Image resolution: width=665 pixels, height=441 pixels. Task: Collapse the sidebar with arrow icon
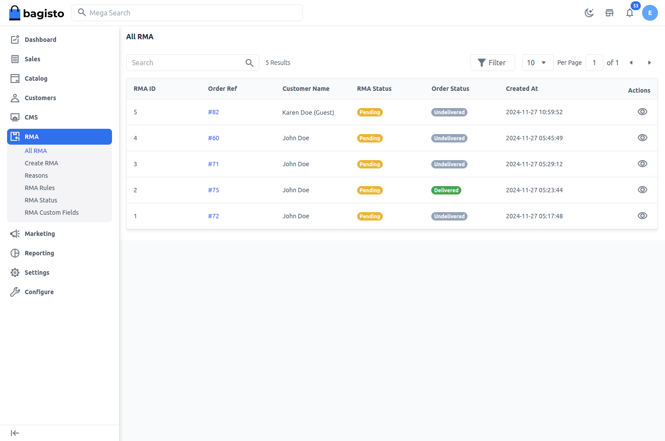click(x=15, y=433)
